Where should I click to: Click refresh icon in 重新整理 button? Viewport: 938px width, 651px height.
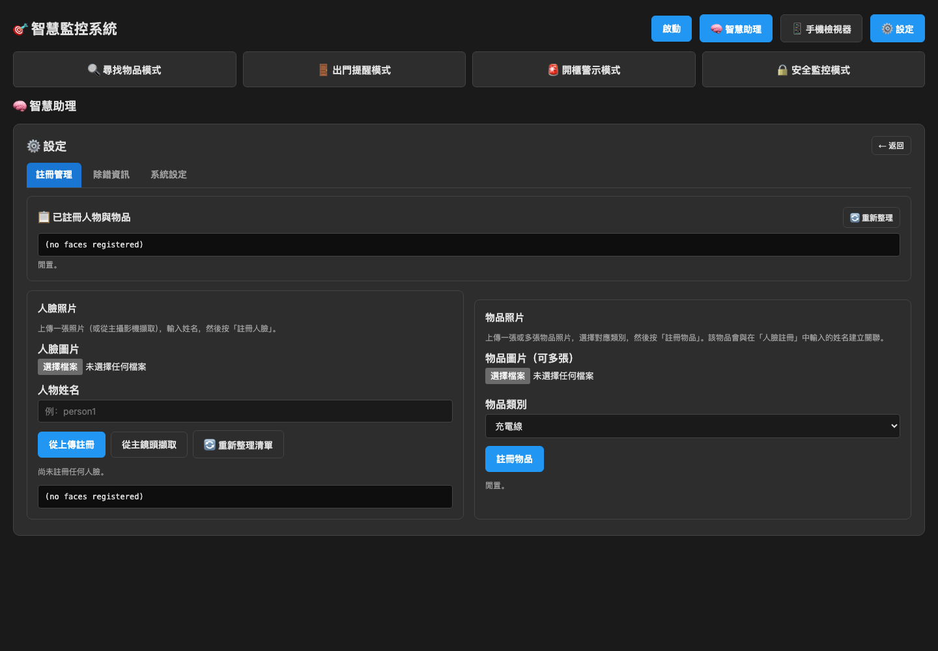(855, 217)
